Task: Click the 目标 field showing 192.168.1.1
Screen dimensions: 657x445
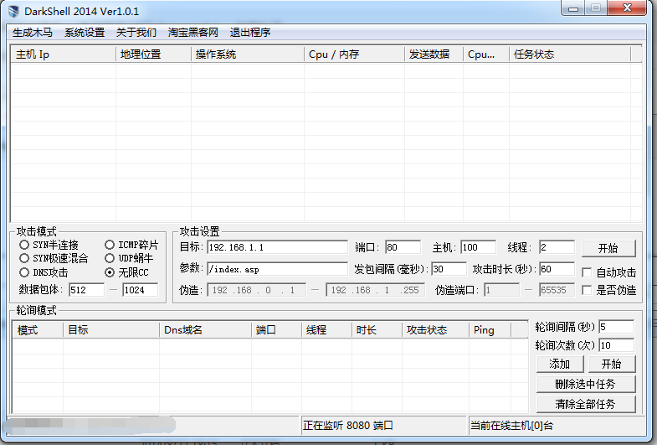Action: point(277,247)
